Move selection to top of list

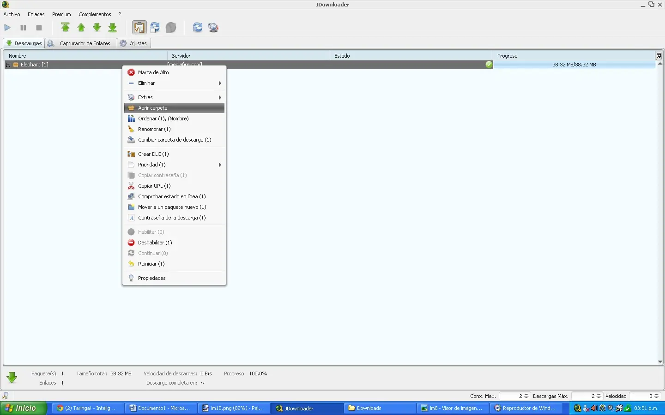(x=66, y=28)
